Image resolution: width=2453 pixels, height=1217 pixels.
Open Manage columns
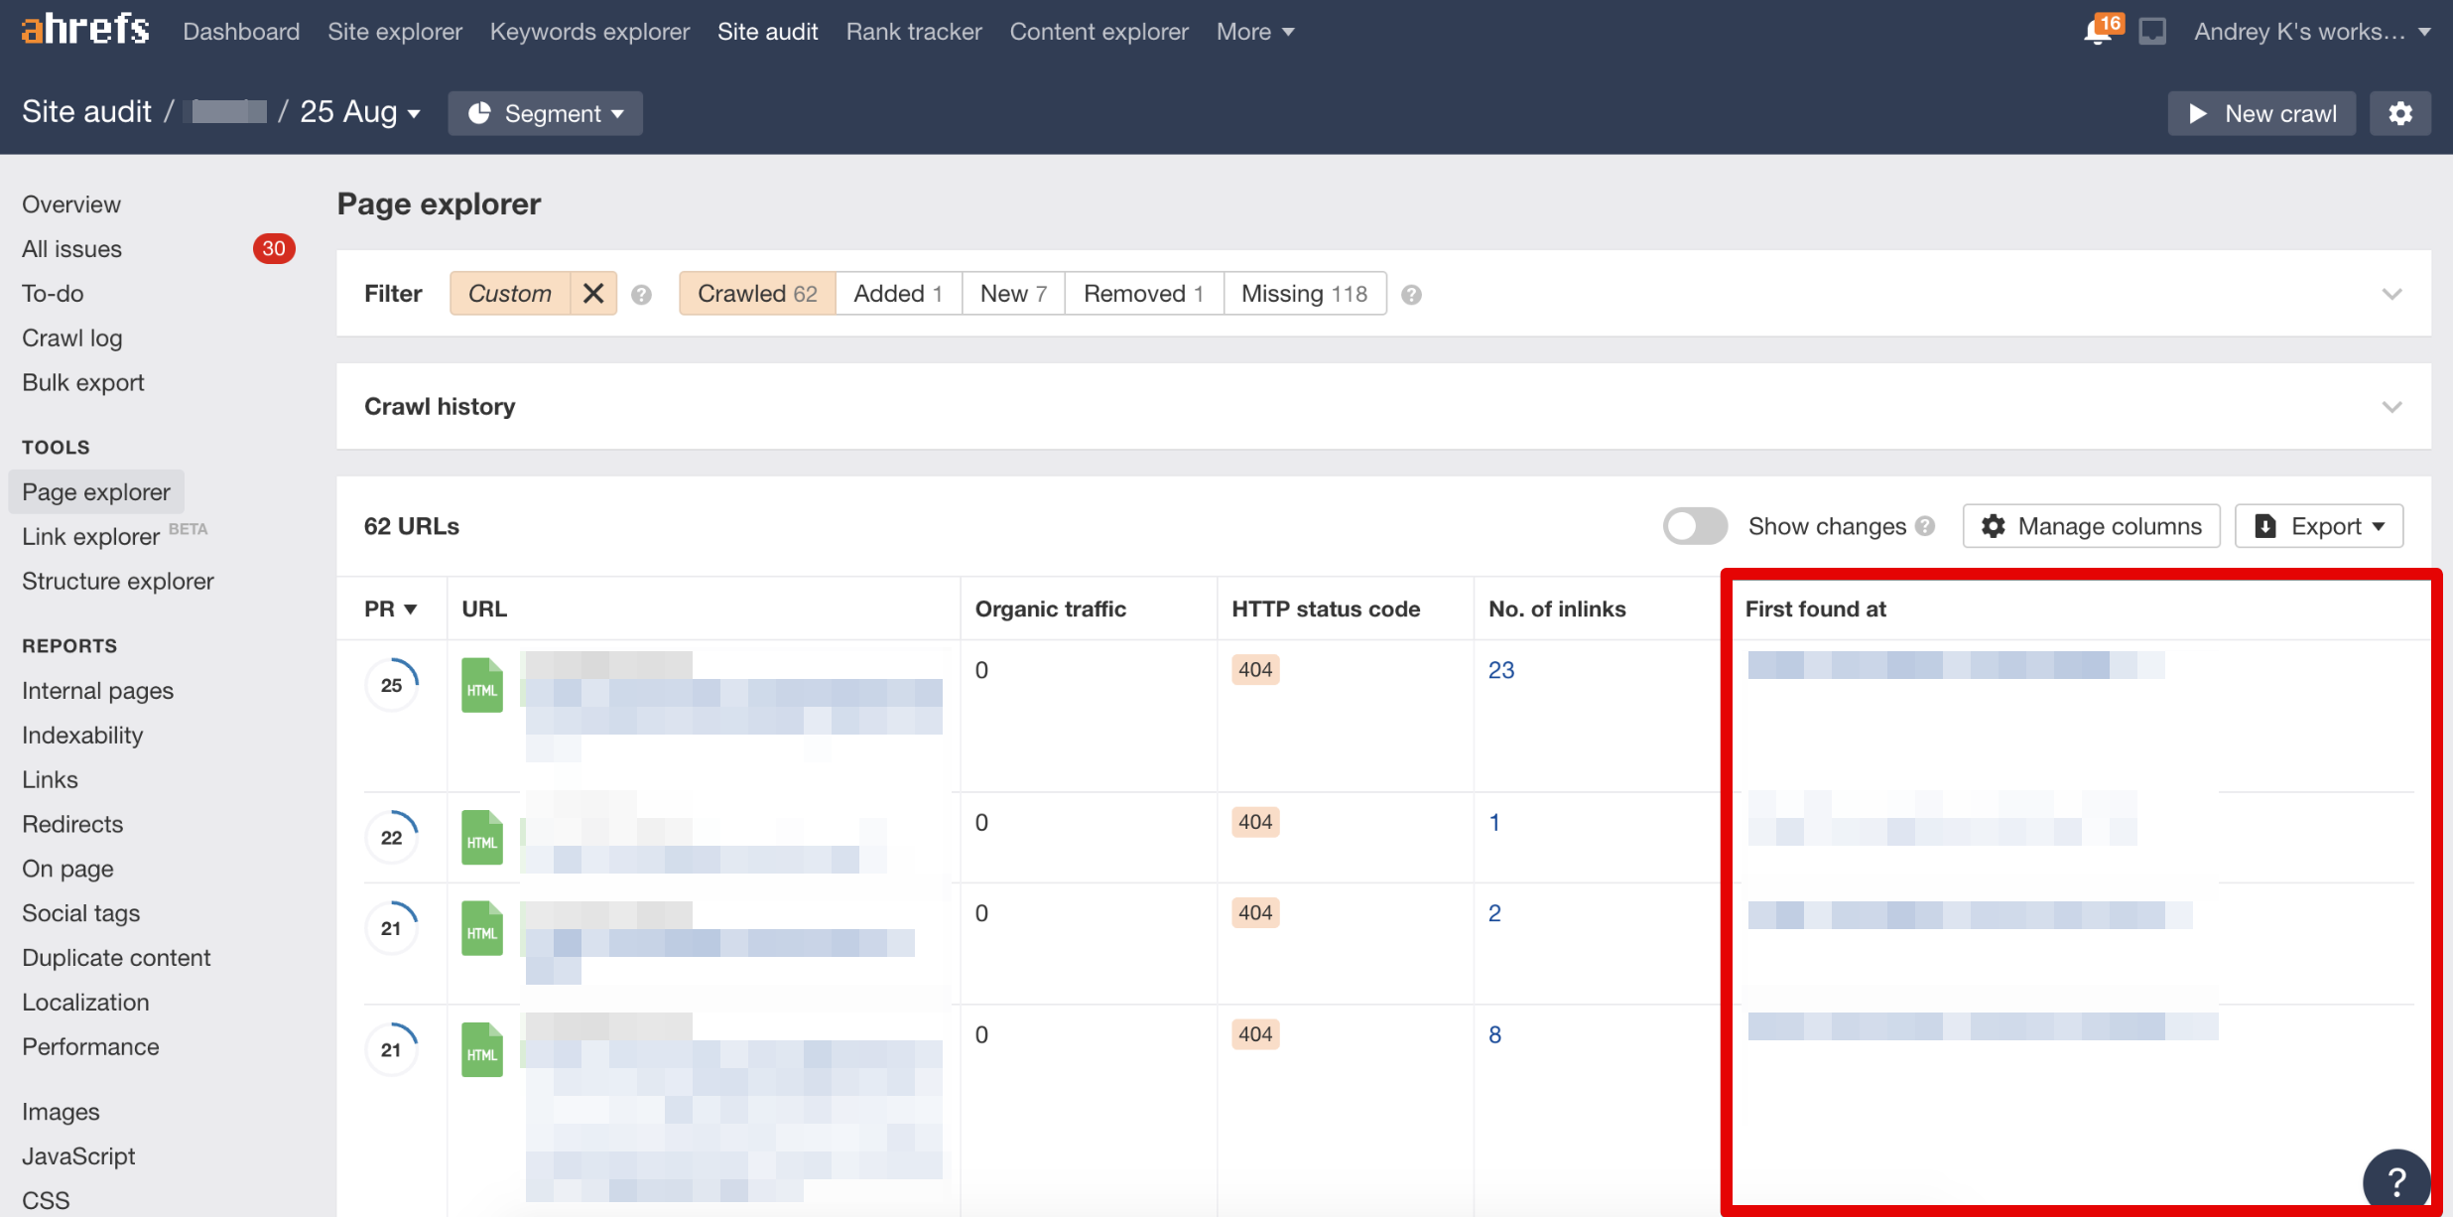2091,526
